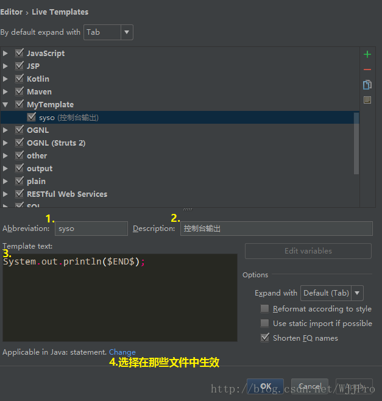The width and height of the screenshot is (382, 401).
Task: Click the Restore deleted defaults icon
Action: click(367, 100)
